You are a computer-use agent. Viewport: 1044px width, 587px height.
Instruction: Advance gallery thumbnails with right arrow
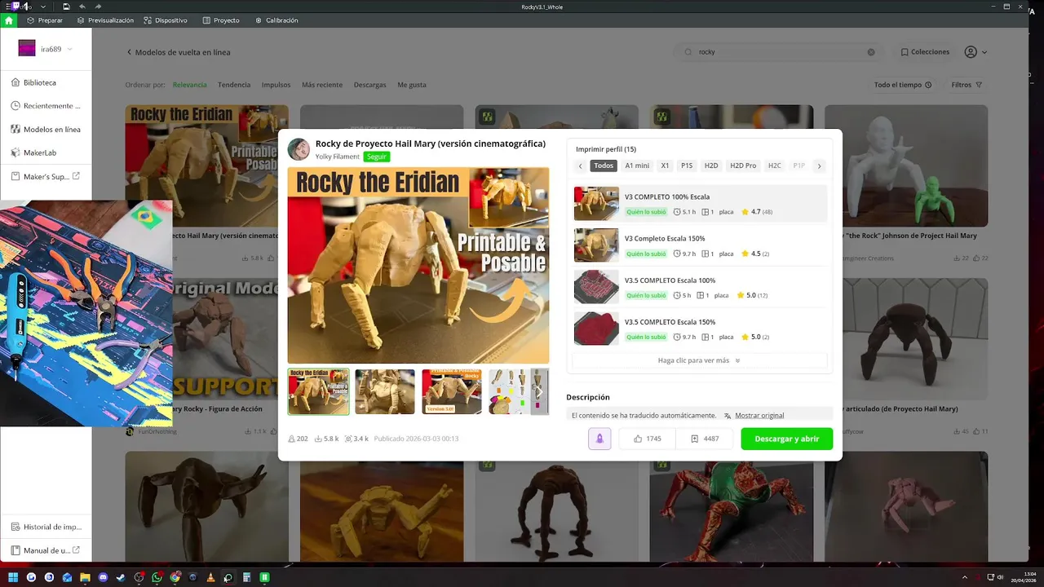(x=538, y=391)
